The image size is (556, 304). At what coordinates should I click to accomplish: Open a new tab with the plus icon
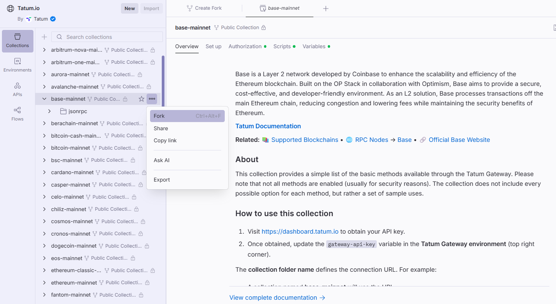pos(326,8)
